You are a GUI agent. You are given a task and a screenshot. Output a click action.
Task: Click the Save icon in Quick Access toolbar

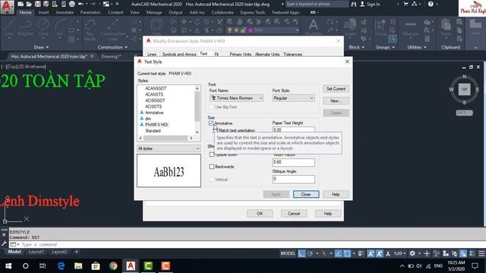37,4
